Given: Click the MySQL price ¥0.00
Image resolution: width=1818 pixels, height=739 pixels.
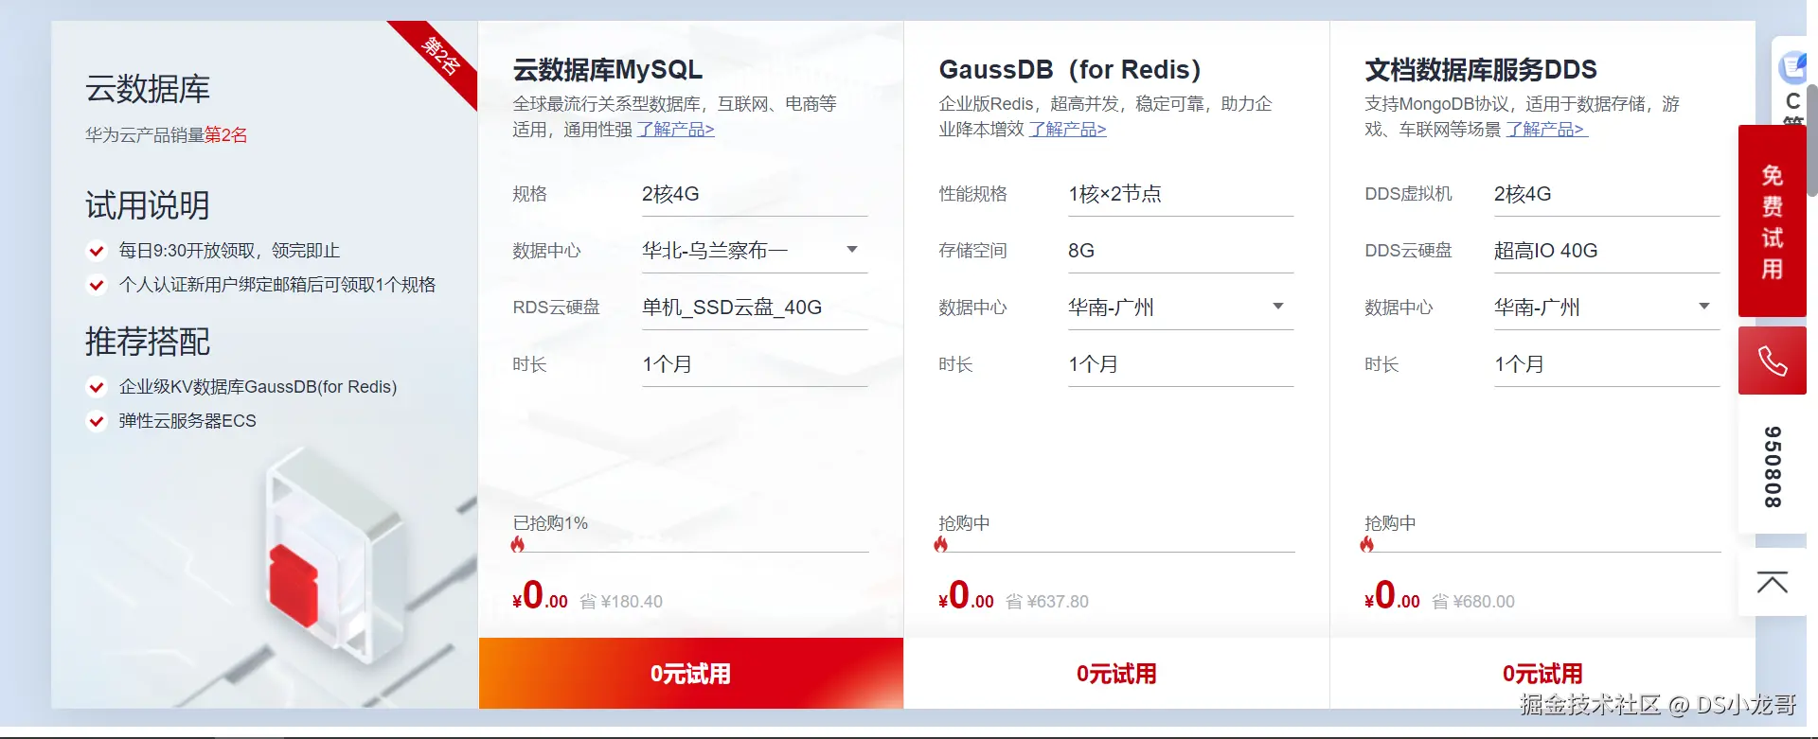Looking at the screenshot, I should click(x=540, y=596).
